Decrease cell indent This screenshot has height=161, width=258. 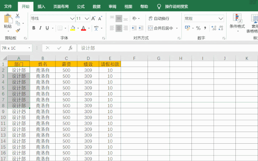click(x=134, y=28)
